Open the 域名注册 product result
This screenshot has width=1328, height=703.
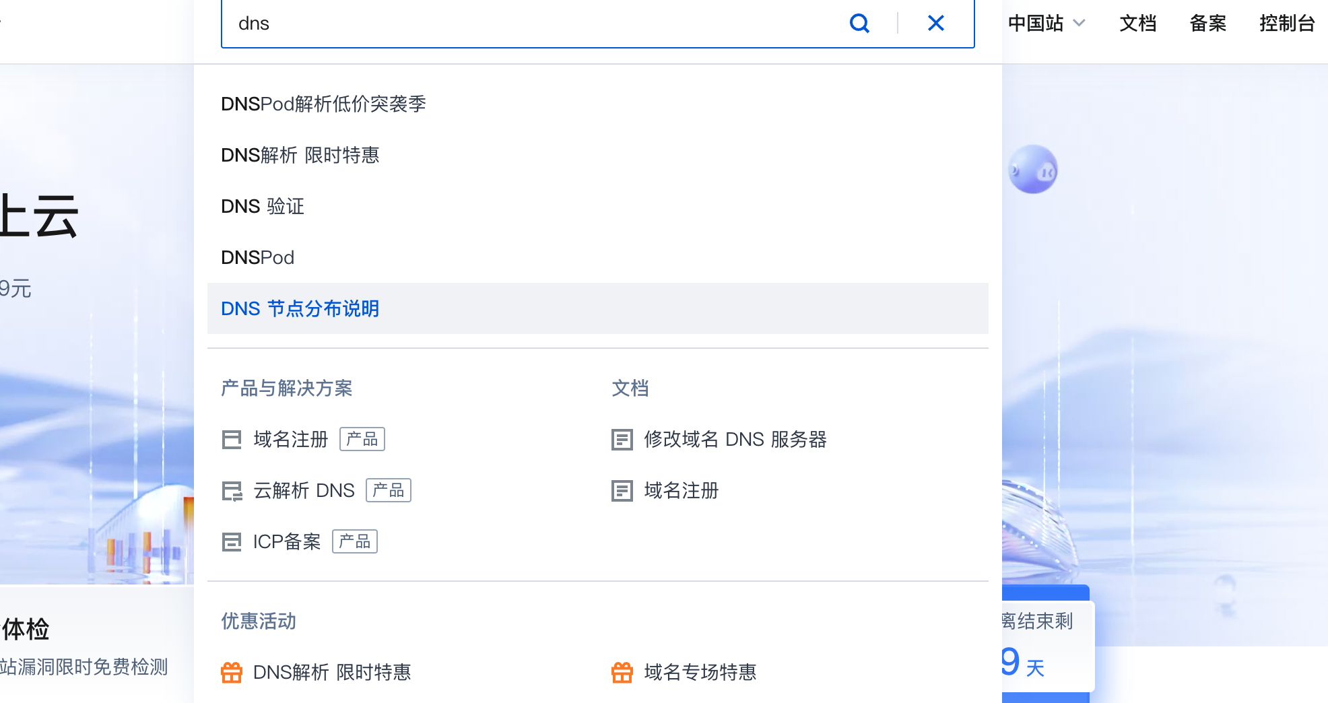(x=290, y=440)
